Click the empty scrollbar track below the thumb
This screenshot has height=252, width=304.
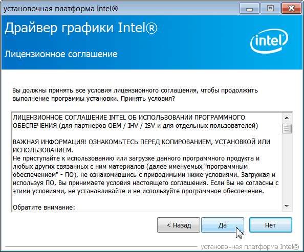coord(287,168)
